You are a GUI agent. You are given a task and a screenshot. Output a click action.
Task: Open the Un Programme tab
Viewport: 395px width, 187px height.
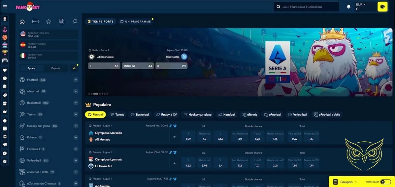(136, 22)
